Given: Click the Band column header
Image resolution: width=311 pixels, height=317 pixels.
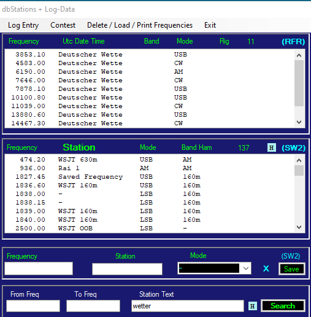Looking at the screenshot, I should [x=152, y=41].
